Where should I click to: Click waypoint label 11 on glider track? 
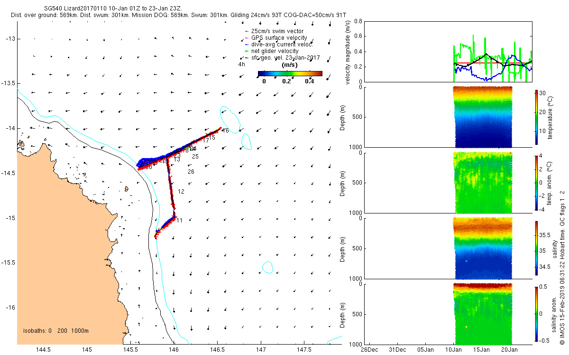179,221
